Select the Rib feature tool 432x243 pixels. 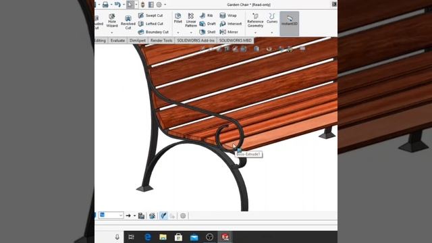click(207, 16)
